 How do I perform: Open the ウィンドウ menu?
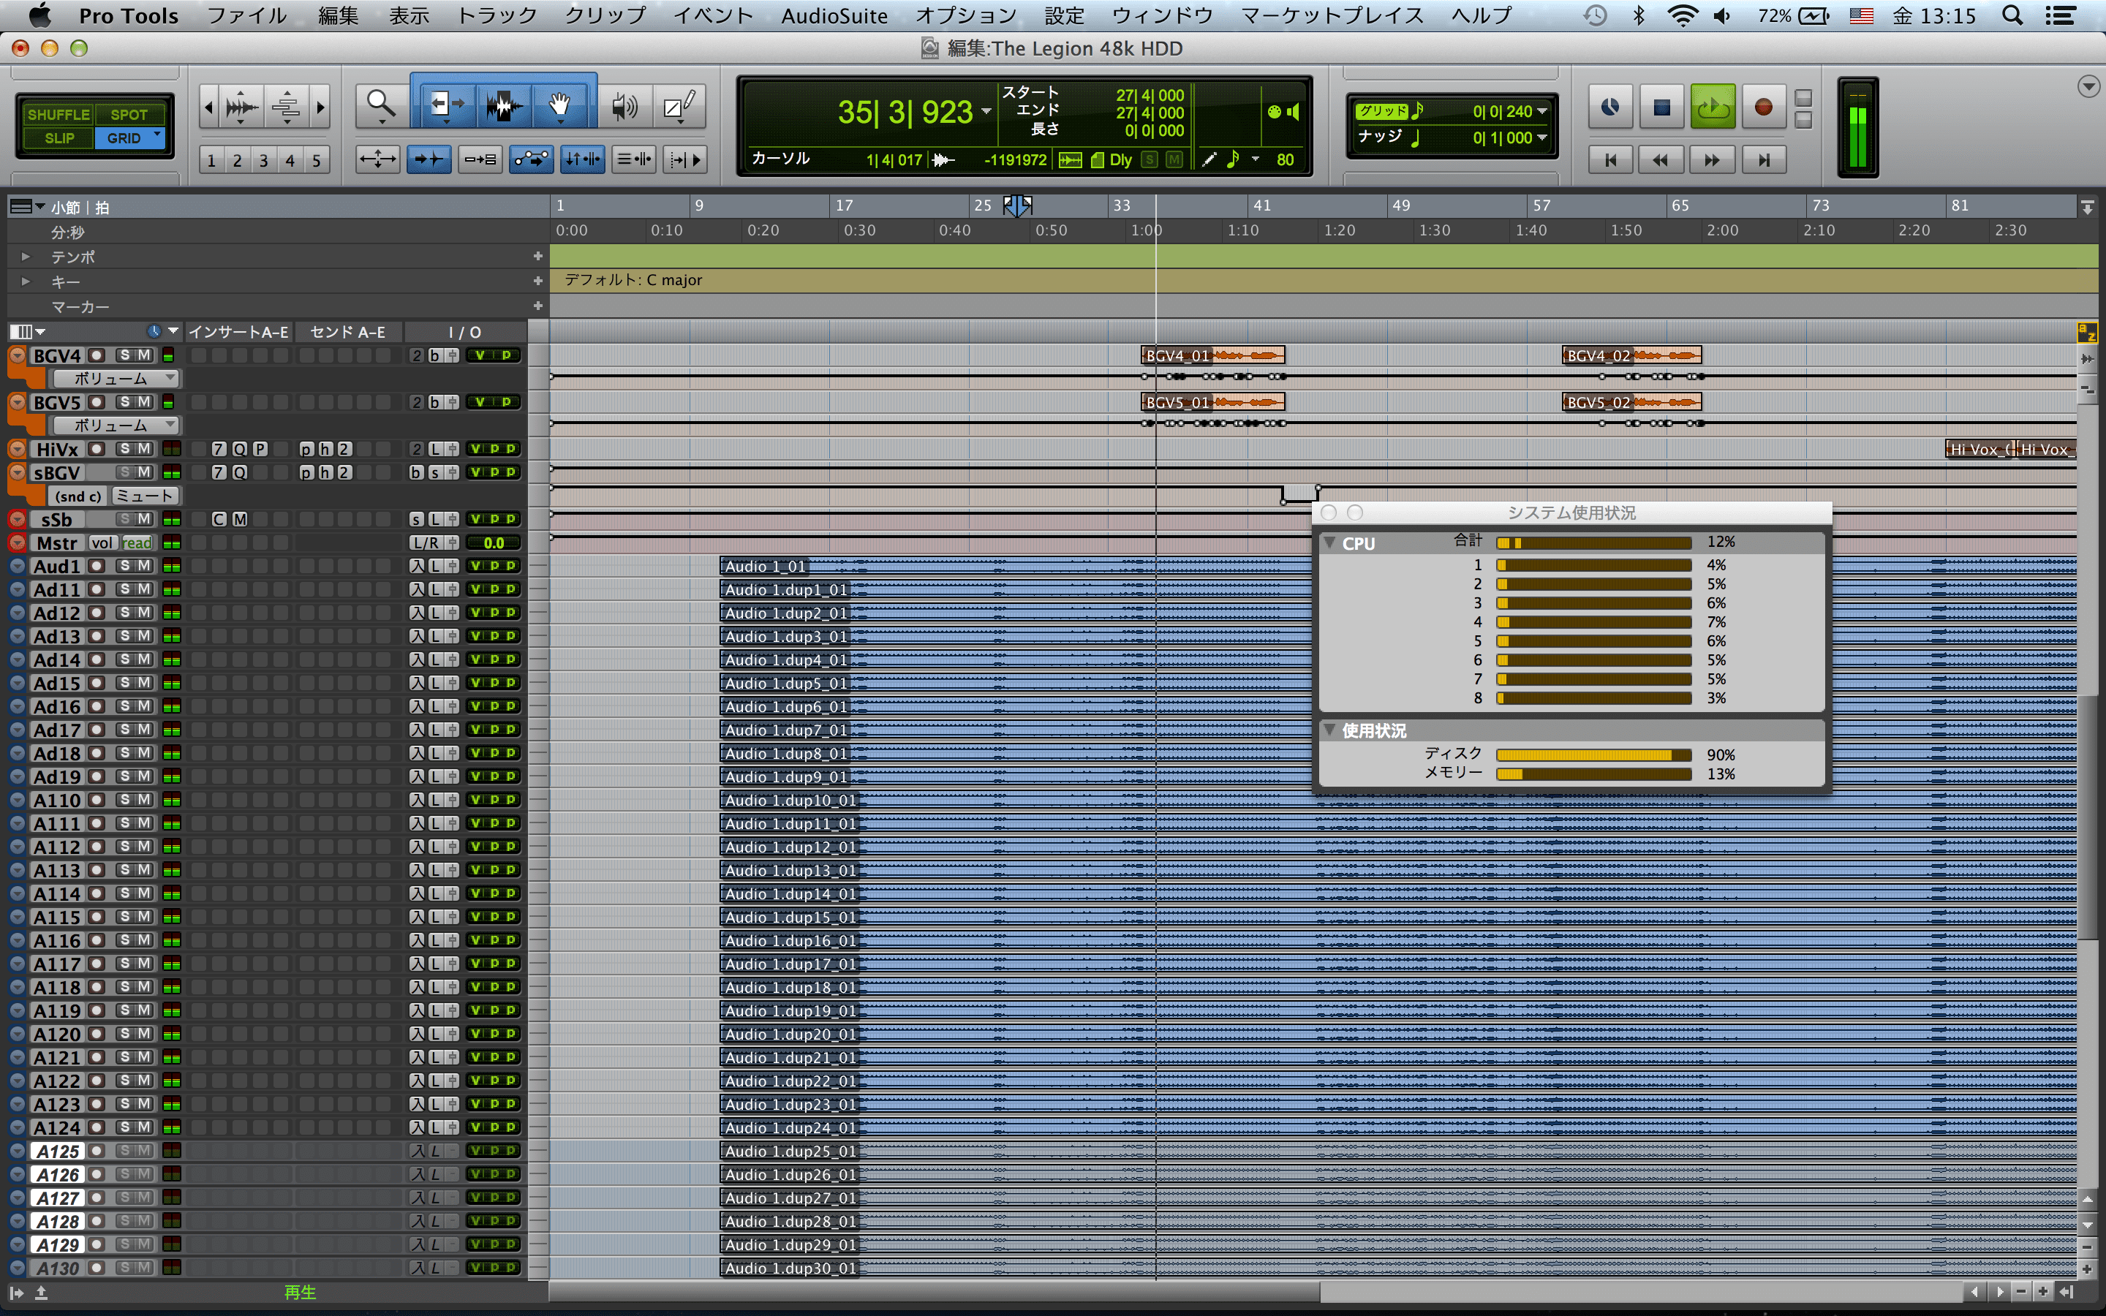[x=1162, y=15]
